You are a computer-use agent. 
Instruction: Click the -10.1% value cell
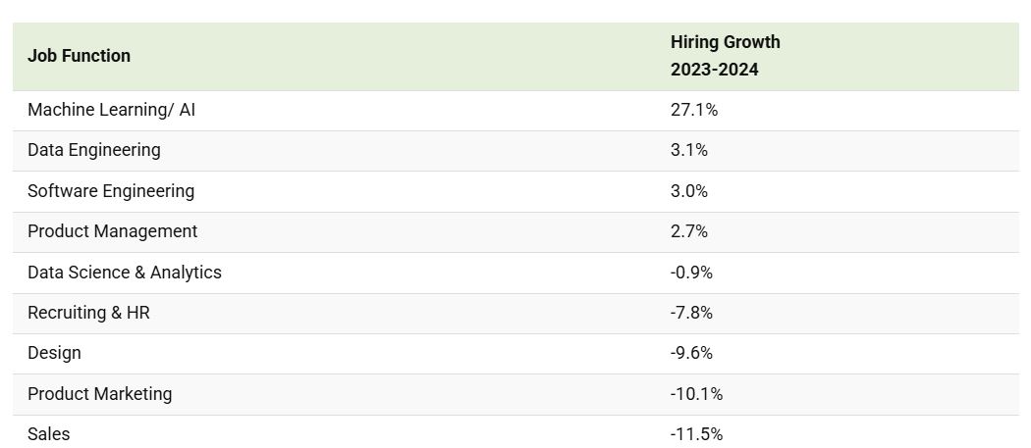(696, 393)
